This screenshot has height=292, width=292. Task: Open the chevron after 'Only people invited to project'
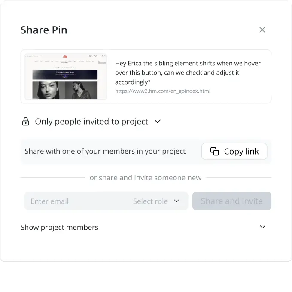coord(158,122)
